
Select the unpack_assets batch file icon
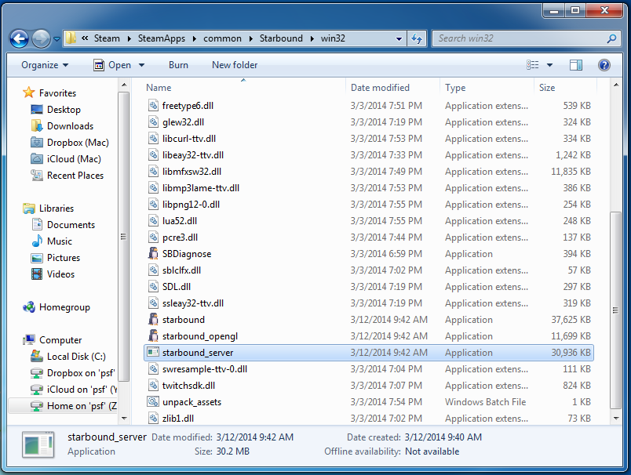click(x=153, y=402)
